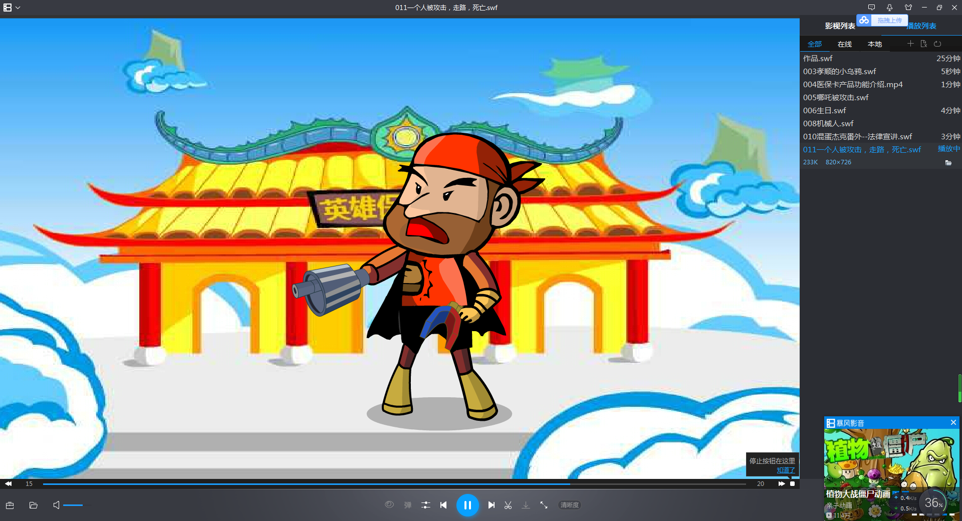Open the skin shirt icon in title bar
Viewport: 962px width, 521px height.
pyautogui.click(x=908, y=8)
